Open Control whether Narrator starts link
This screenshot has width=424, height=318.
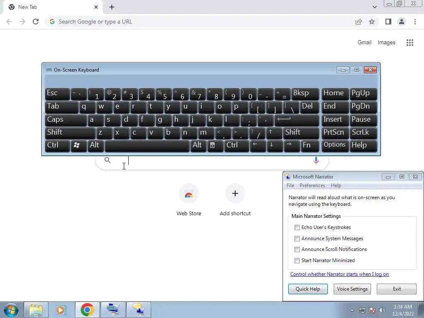[x=340, y=274]
